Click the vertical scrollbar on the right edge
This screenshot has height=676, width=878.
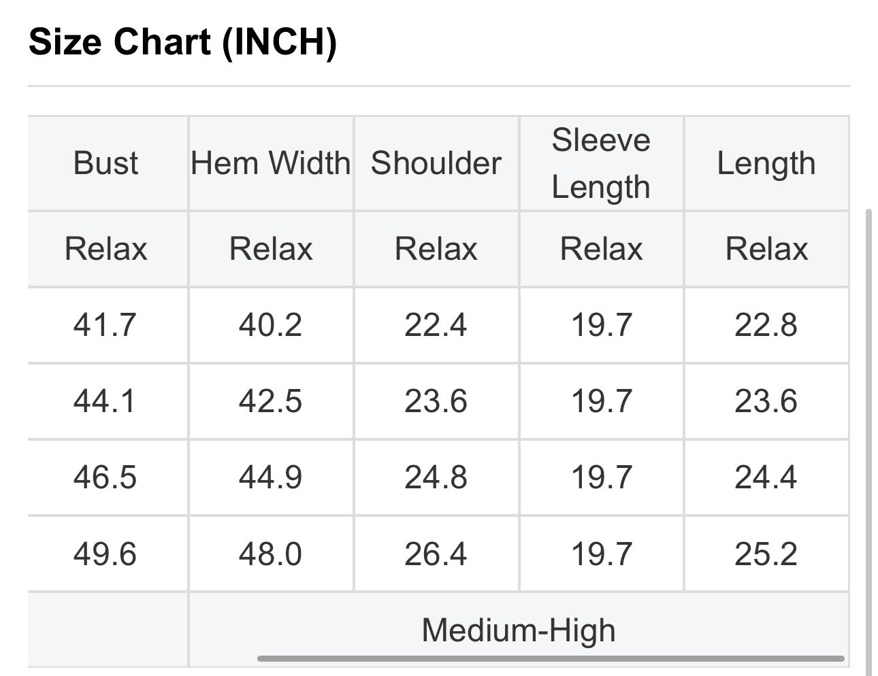pos(868,442)
